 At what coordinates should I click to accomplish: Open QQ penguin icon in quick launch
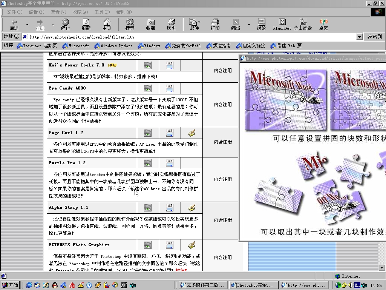(x=55, y=285)
